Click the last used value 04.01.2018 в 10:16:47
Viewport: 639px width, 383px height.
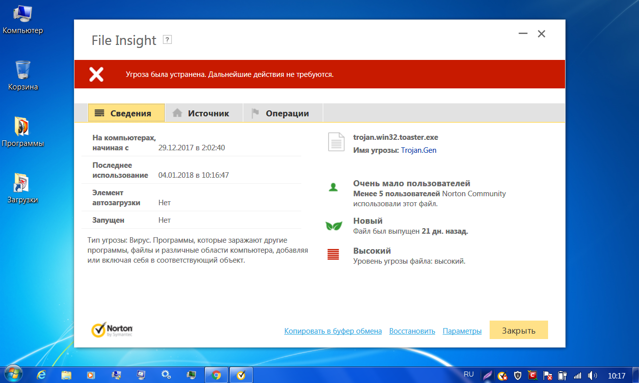194,175
